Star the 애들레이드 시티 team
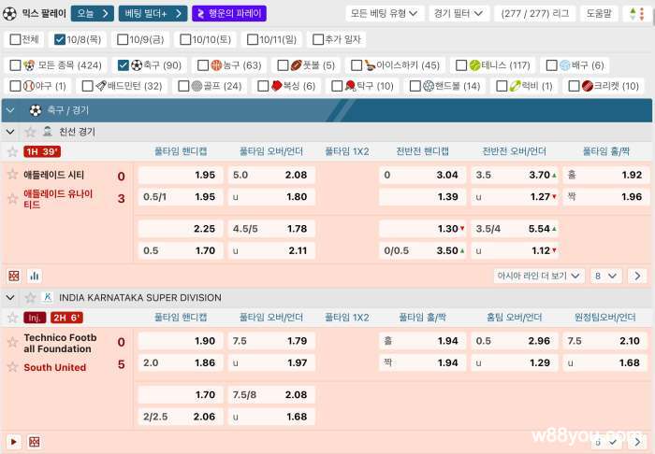 coord(12,175)
